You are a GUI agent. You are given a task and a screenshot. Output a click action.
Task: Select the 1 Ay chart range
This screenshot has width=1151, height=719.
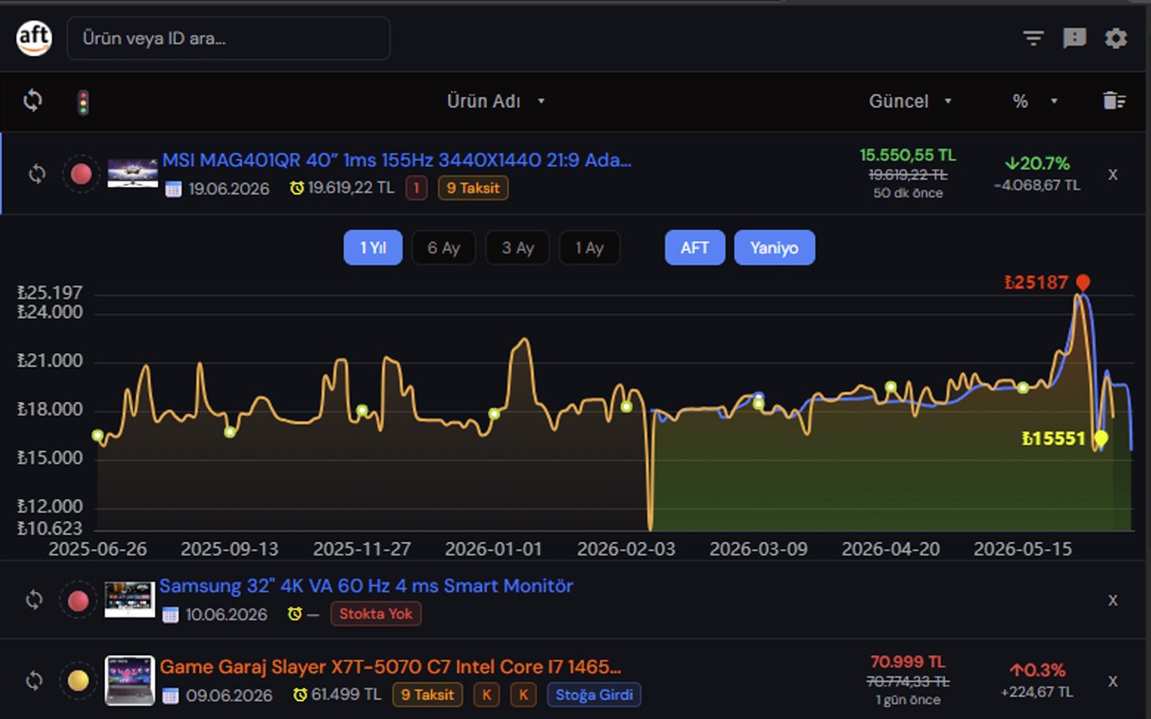click(589, 248)
